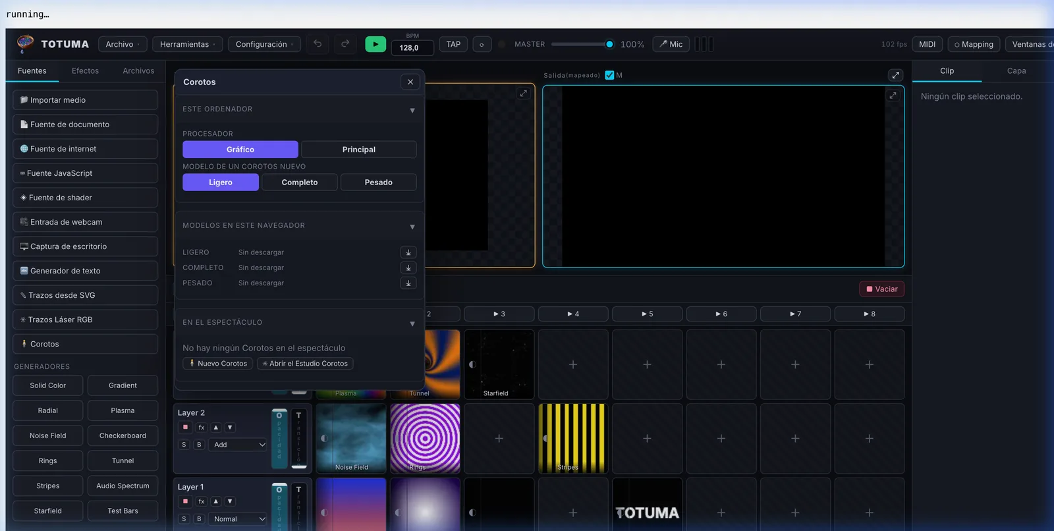This screenshot has height=531, width=1054.
Task: Download the LIGERO model
Action: [x=408, y=252]
